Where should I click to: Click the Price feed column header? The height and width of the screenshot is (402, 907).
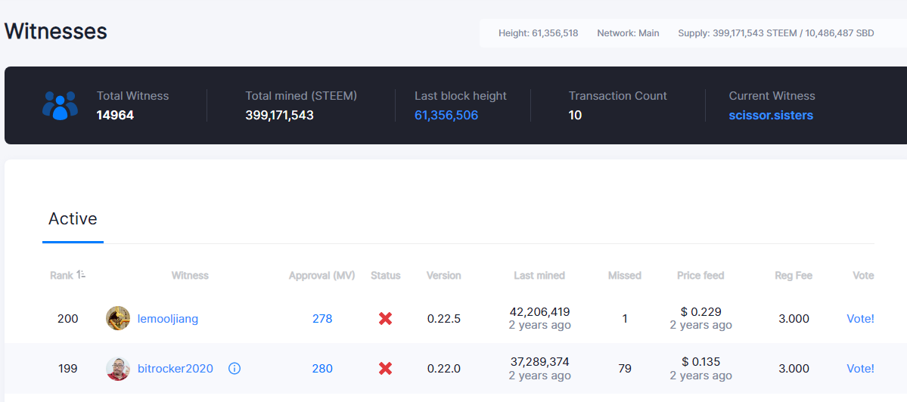pyautogui.click(x=700, y=276)
